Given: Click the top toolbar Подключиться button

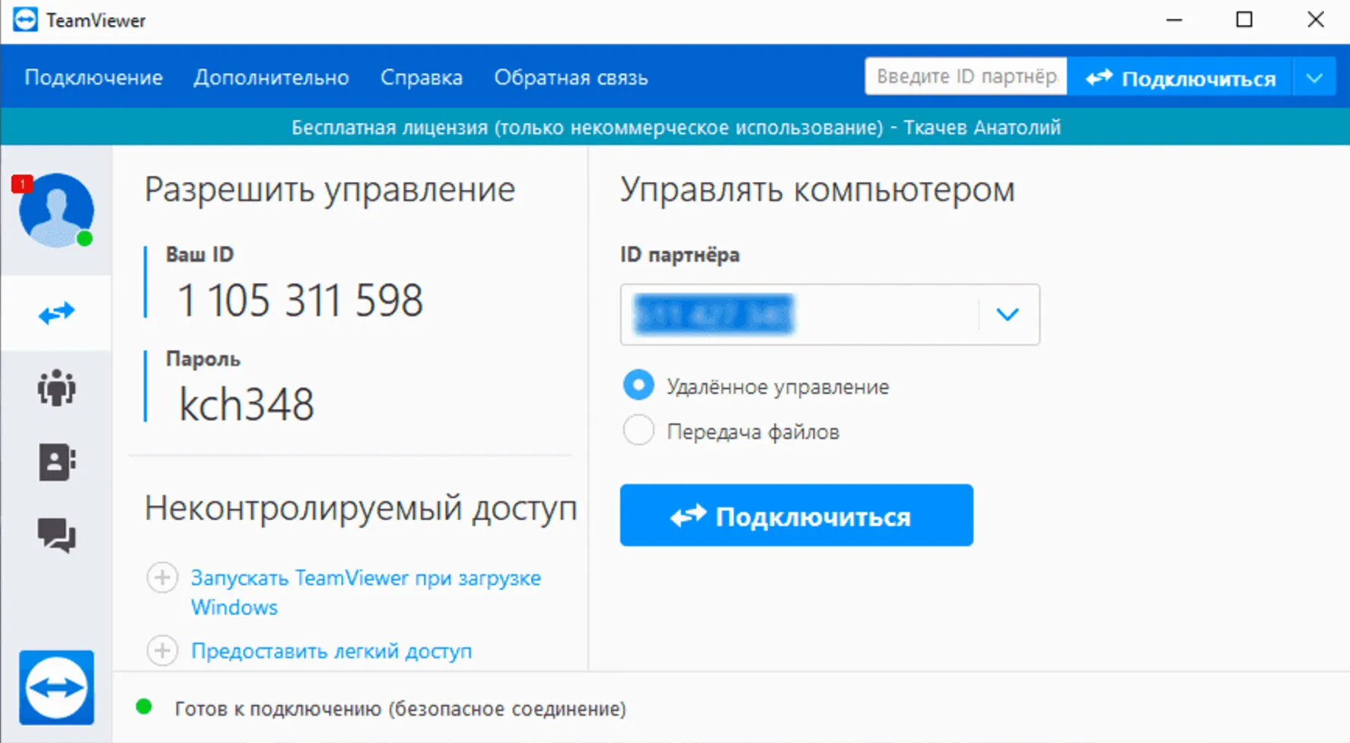Looking at the screenshot, I should [1180, 78].
